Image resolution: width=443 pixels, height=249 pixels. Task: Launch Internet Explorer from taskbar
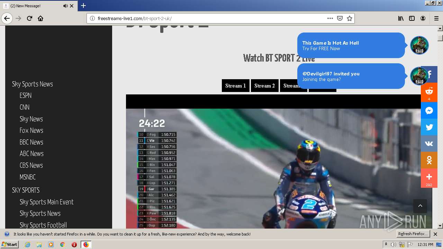pos(27,245)
